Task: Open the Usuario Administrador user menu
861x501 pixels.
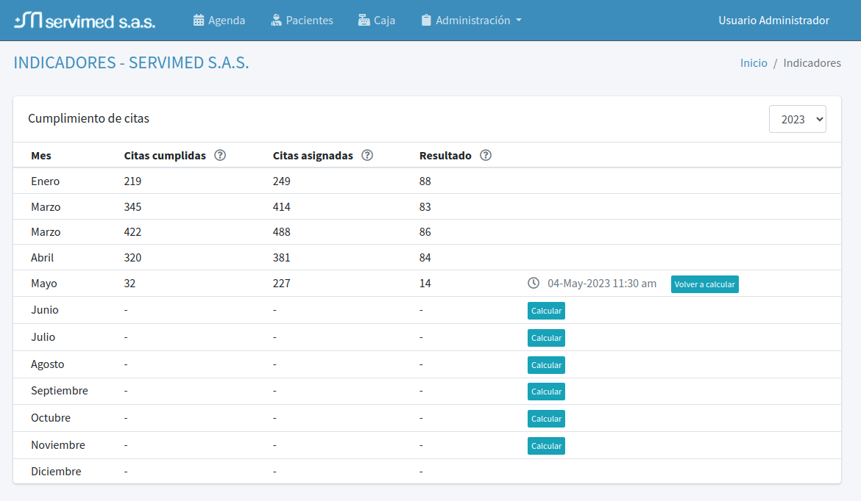Action: [x=773, y=21]
